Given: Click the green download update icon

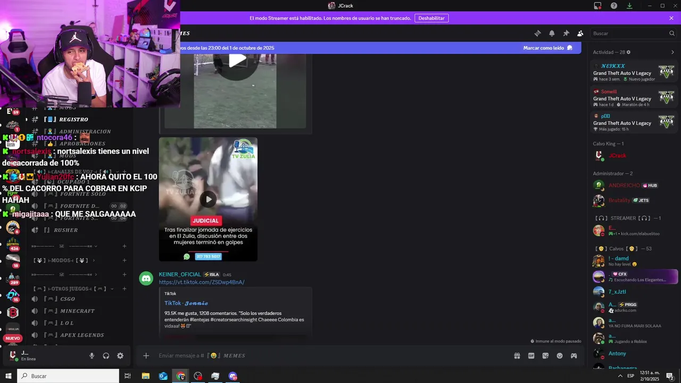Looking at the screenshot, I should (629, 6).
